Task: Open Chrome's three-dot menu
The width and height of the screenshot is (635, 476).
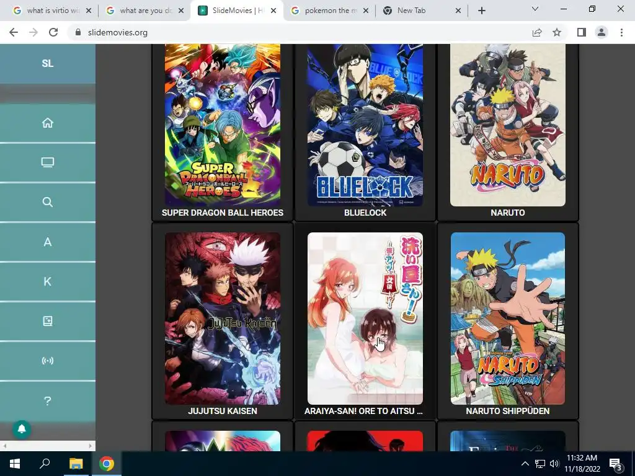Action: [x=621, y=32]
